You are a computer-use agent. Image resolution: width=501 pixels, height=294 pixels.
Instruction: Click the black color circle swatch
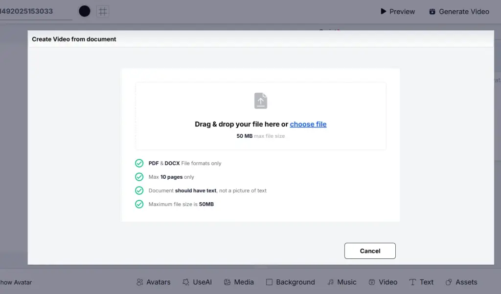[85, 11]
